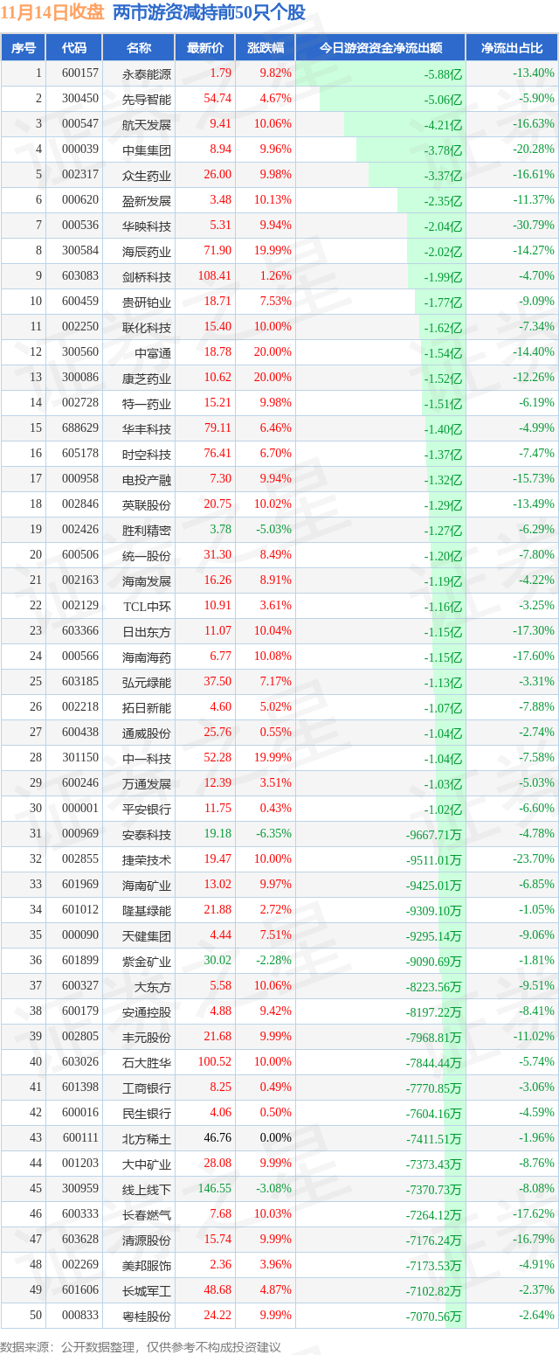
Task: Select stock name 海辰药业
Action: (147, 251)
